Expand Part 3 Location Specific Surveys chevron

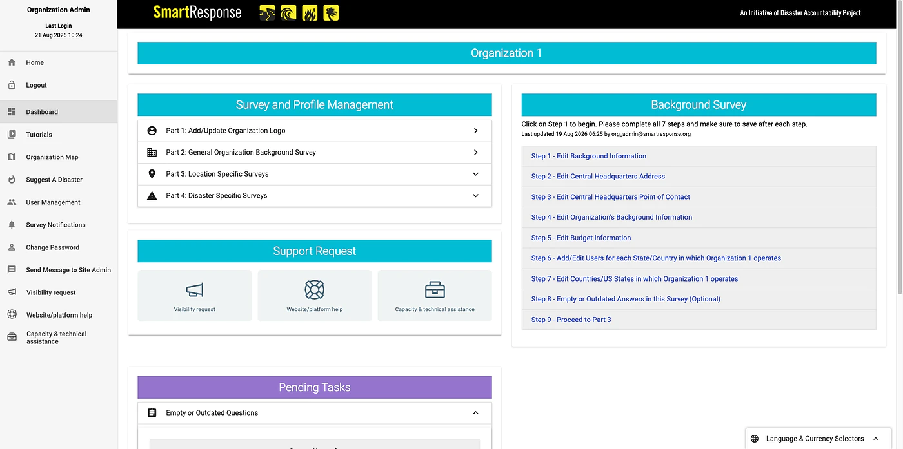point(475,174)
